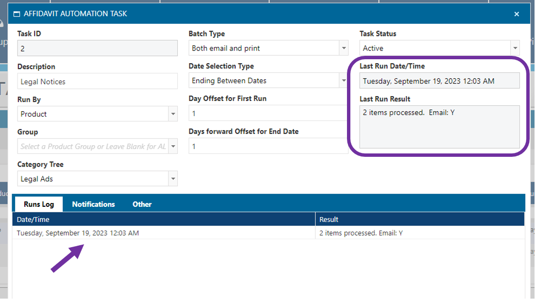Select the September 19, 2023 log row
Image resolution: width=536 pixels, height=302 pixels.
click(163, 233)
